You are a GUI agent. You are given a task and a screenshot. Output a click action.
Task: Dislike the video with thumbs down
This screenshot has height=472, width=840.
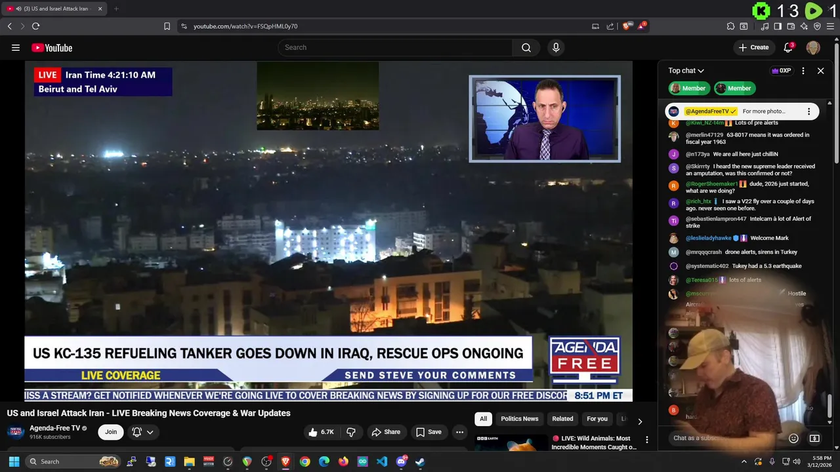[x=351, y=432]
